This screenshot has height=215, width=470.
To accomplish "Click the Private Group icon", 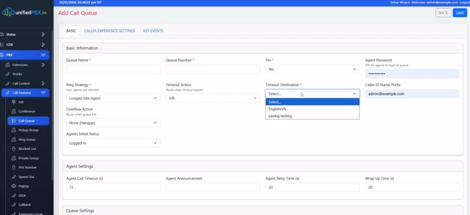I will 13,158.
